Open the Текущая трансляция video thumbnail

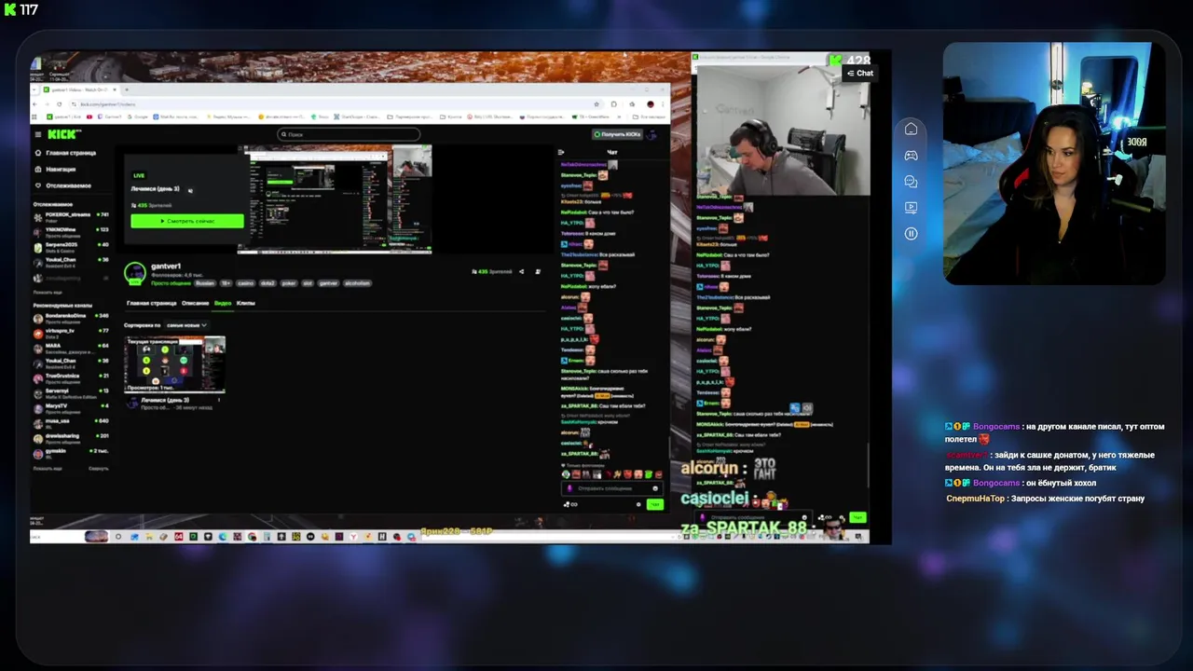(x=175, y=364)
